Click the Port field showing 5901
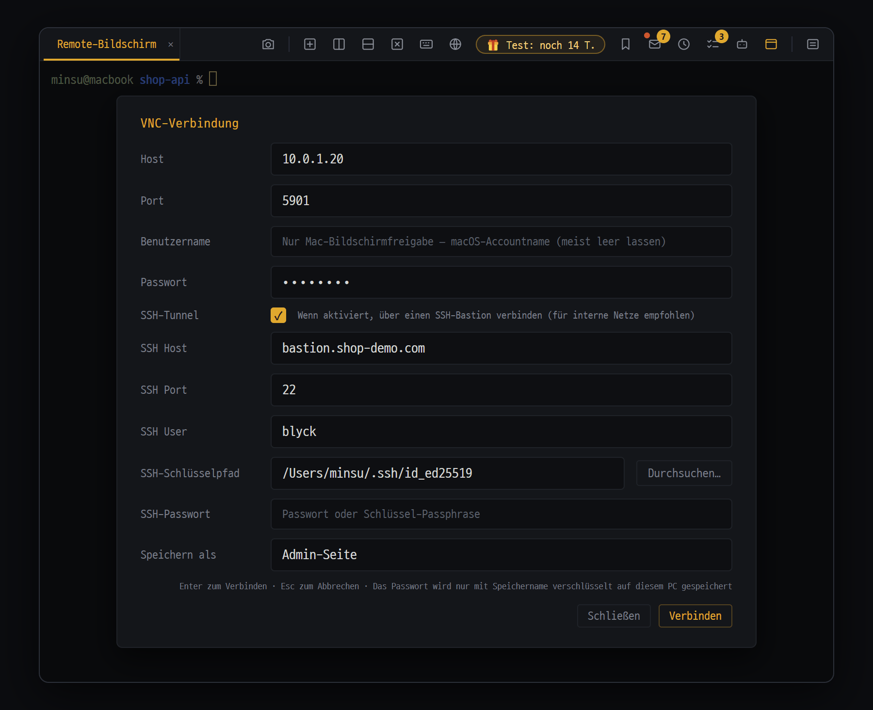Screen dimensions: 873x710 click(501, 201)
